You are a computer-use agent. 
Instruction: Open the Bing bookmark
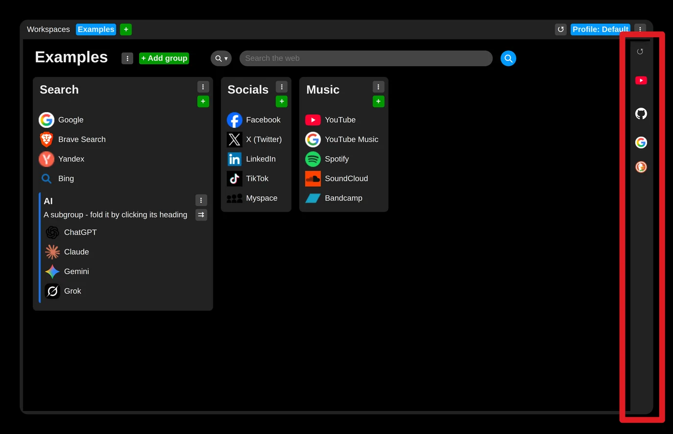(x=56, y=179)
